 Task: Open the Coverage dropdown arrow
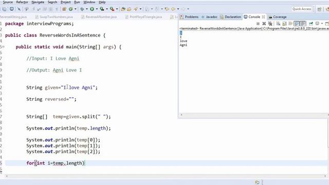click(x=107, y=9)
